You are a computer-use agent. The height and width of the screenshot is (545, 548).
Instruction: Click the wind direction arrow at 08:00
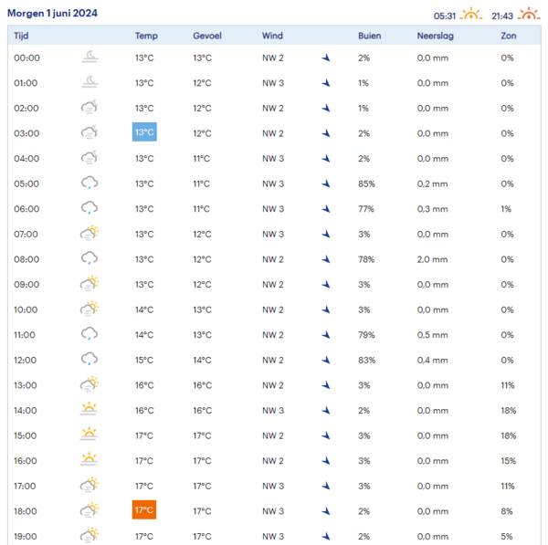(326, 259)
